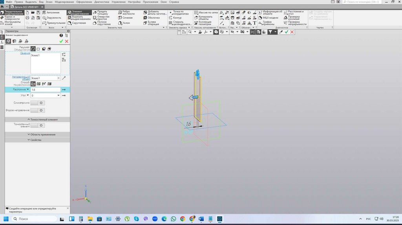
Task: Open the Modeling (Моделирование) menu
Action: point(64,2)
